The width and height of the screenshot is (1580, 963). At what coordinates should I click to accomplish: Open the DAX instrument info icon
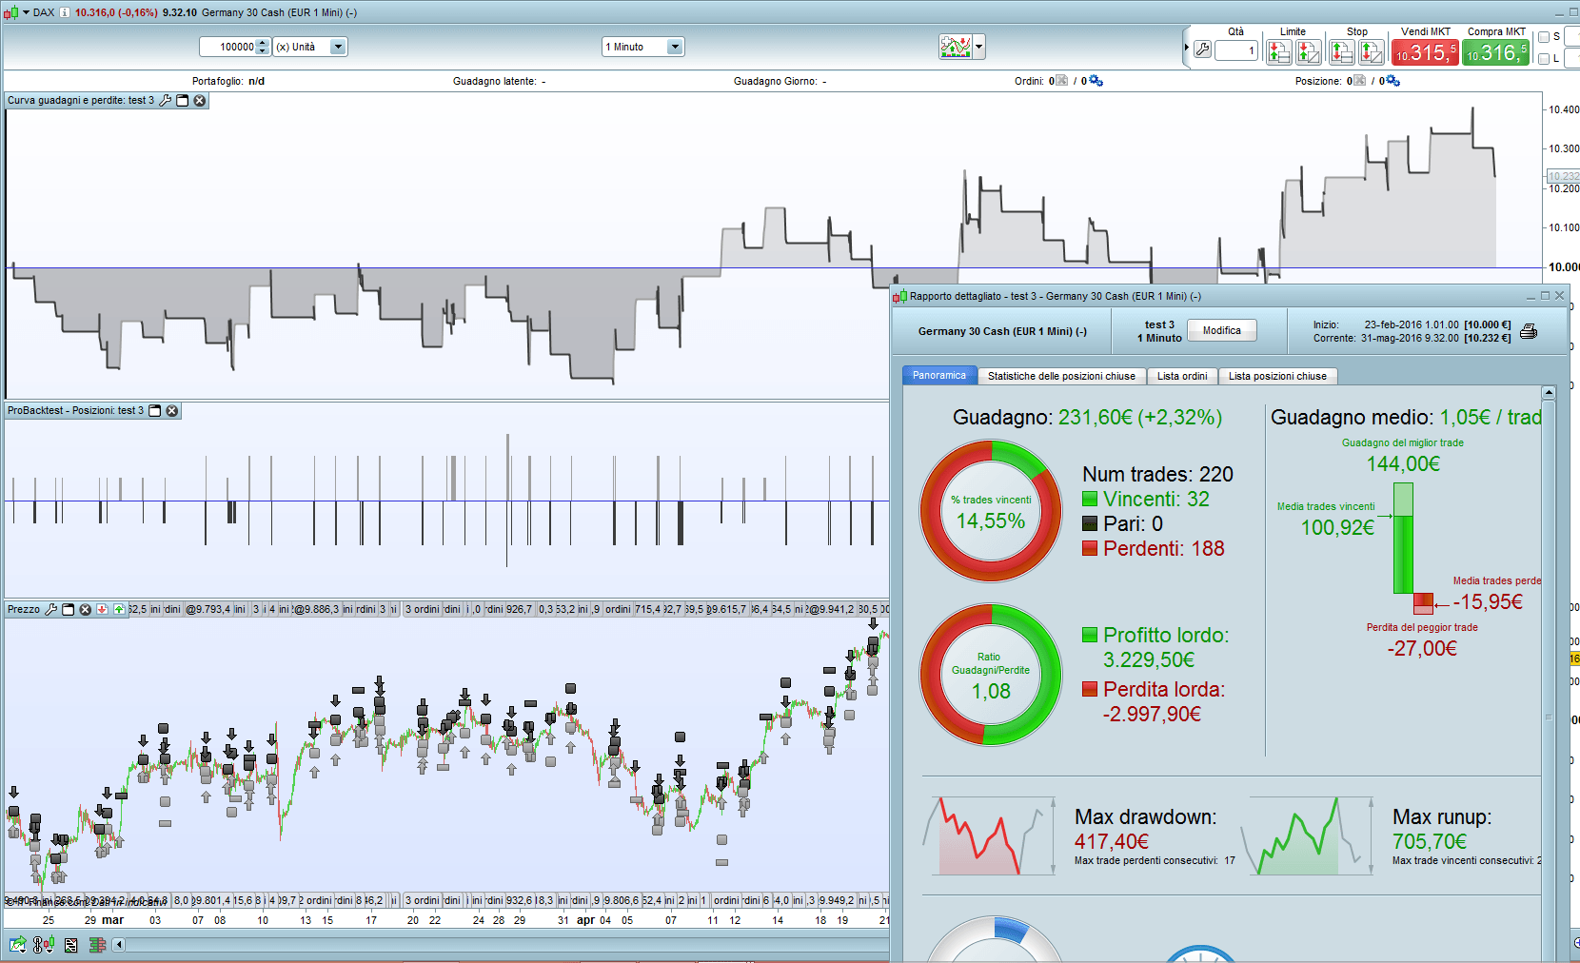point(65,12)
